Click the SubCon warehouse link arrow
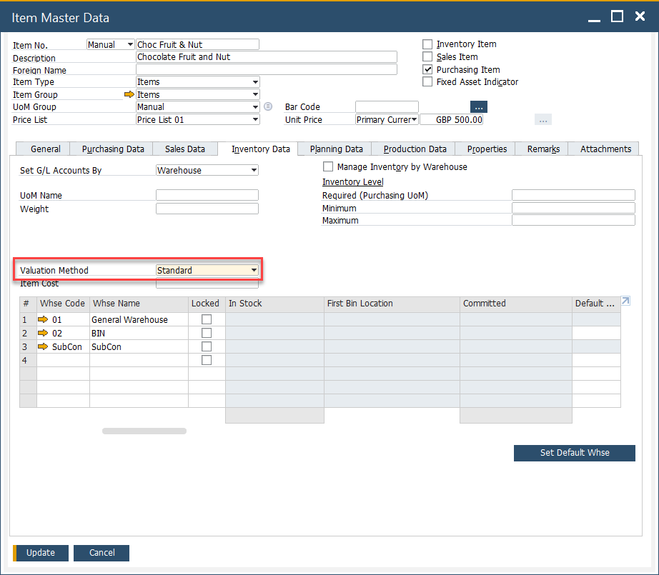 (x=43, y=346)
